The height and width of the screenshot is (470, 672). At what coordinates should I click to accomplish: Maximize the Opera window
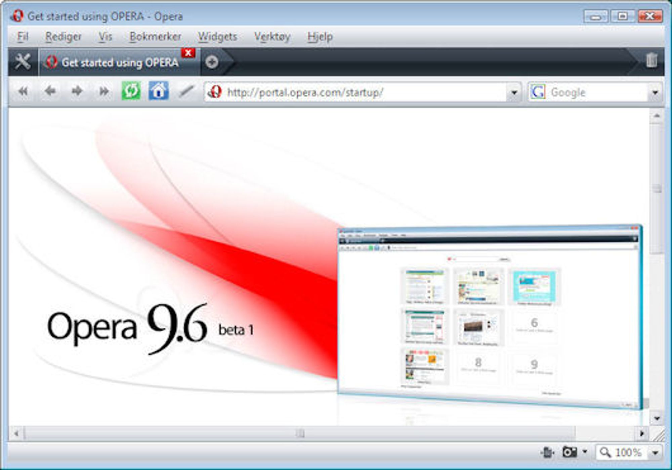coord(622,16)
